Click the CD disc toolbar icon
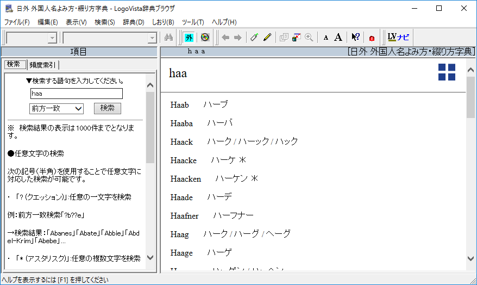 tap(205, 38)
